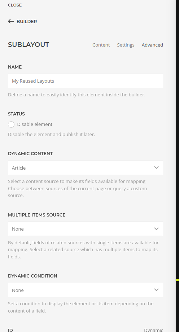This screenshot has height=332, width=179.
Task: Click the chevron in Dynamic Condition field
Action: pos(156,290)
